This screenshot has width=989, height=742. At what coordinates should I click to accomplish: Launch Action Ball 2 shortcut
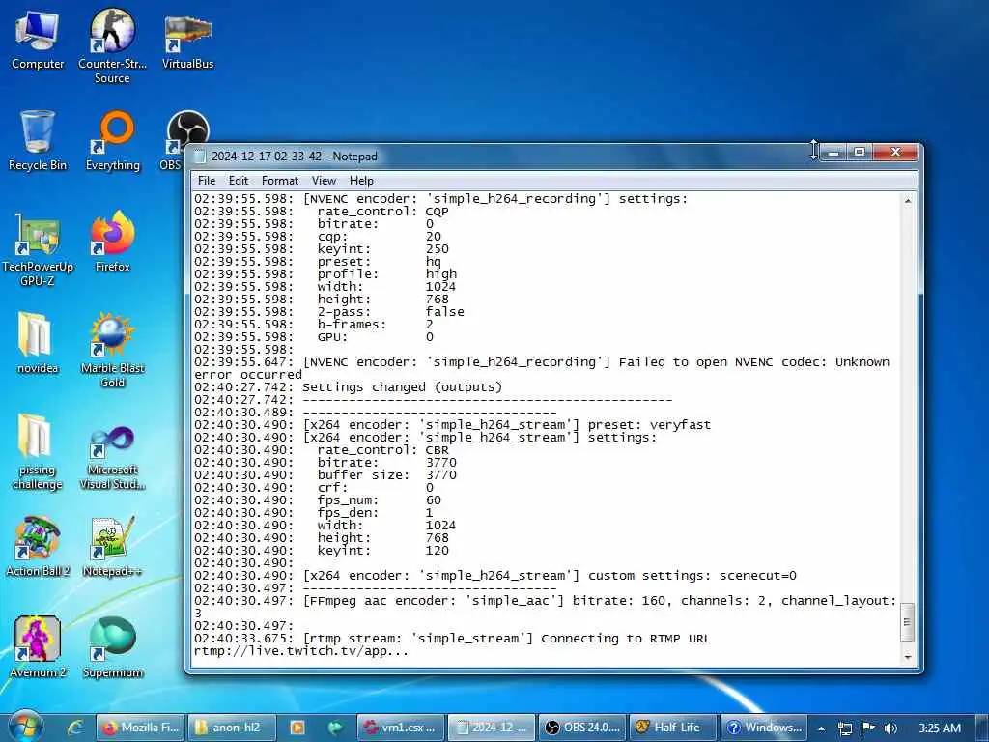pyautogui.click(x=38, y=547)
